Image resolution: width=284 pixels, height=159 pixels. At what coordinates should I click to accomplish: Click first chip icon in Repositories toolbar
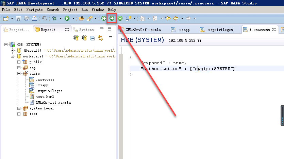click(x=76, y=38)
